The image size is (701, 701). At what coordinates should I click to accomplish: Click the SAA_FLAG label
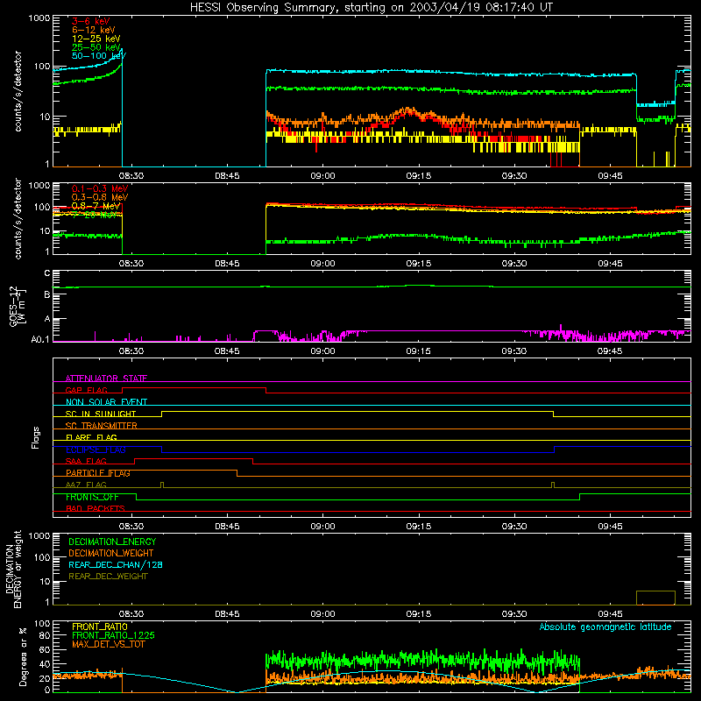86,462
